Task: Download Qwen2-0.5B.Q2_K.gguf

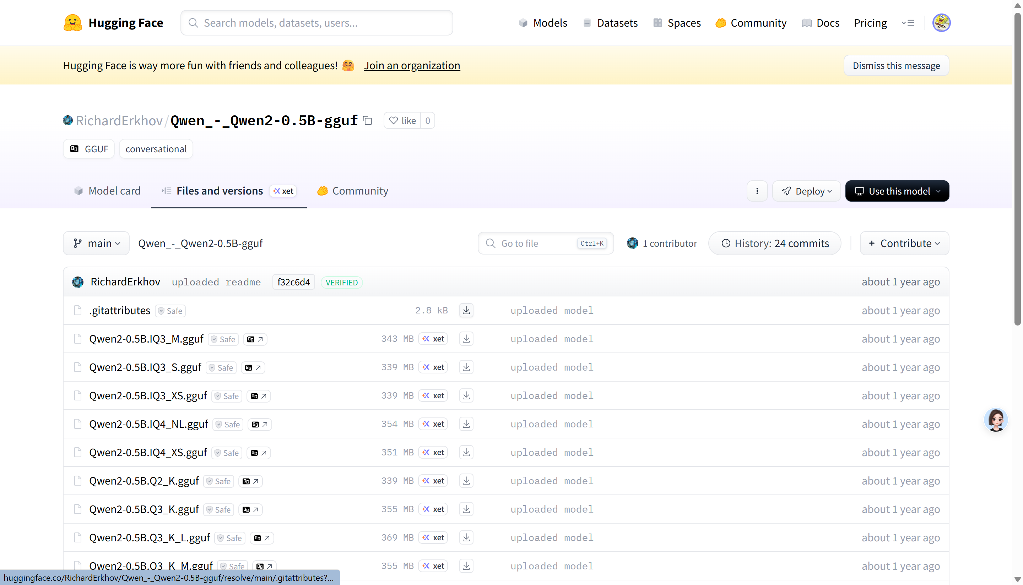Action: [466, 481]
